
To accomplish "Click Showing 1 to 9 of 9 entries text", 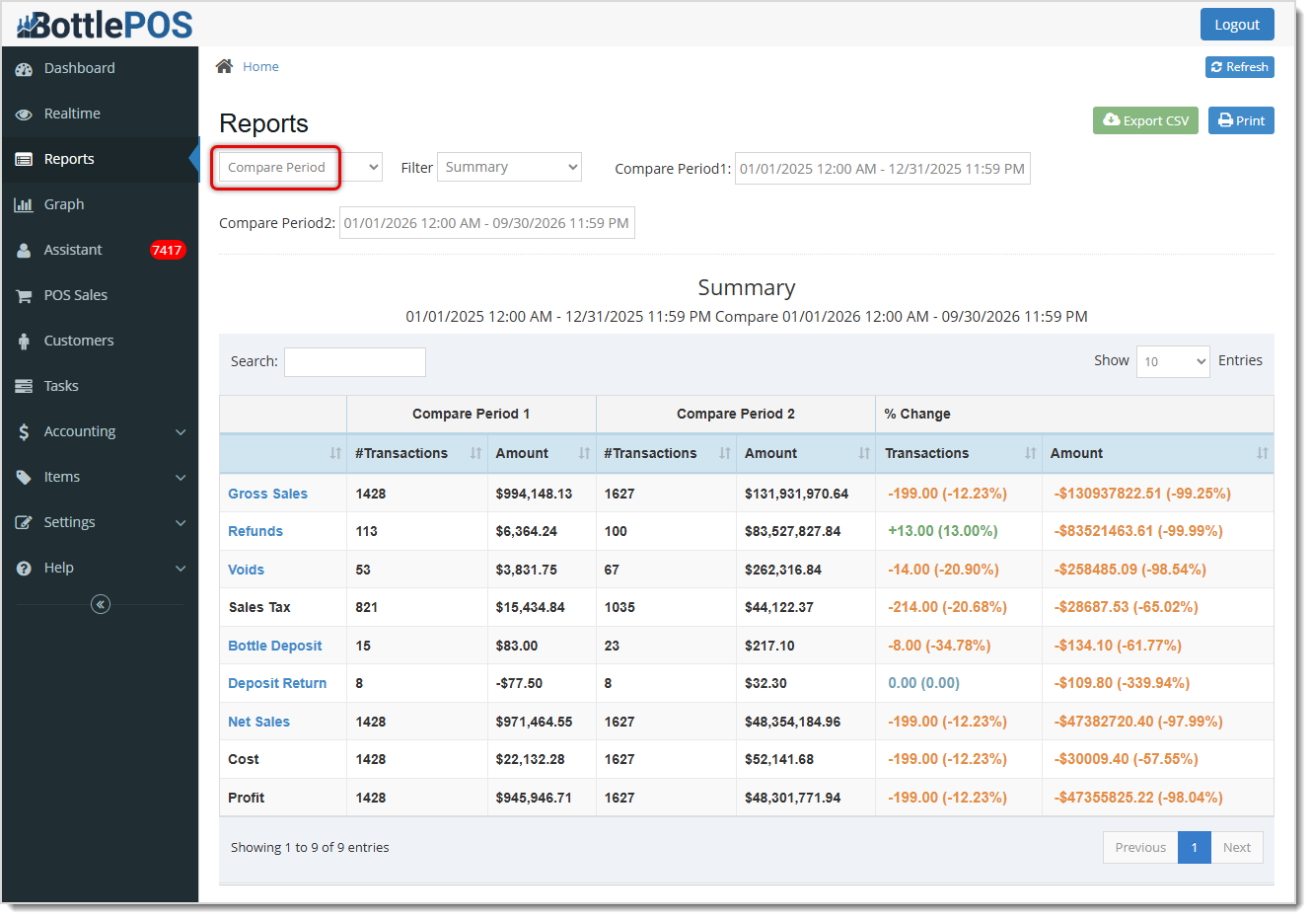I will (x=310, y=847).
